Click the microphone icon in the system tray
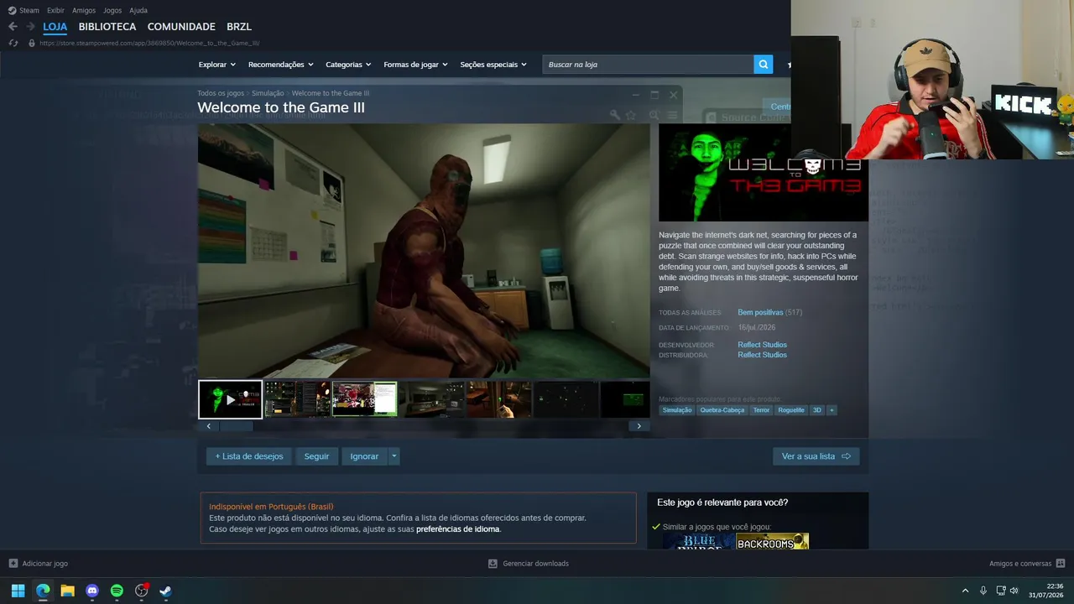The image size is (1074, 604). tap(983, 591)
